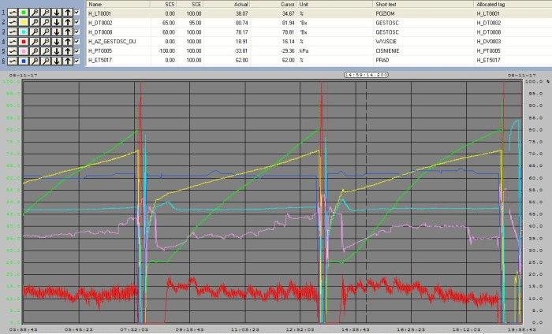
Task: Click the Short text column header
Action: pyautogui.click(x=423, y=4)
